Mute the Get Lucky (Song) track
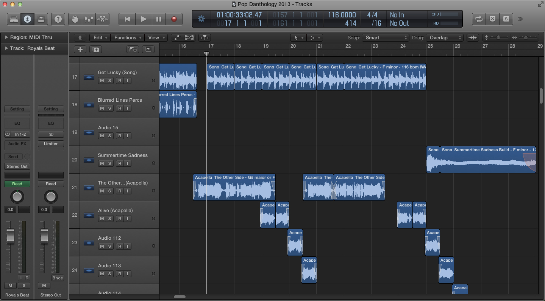Screen dimensions: 545x301 tap(102, 81)
